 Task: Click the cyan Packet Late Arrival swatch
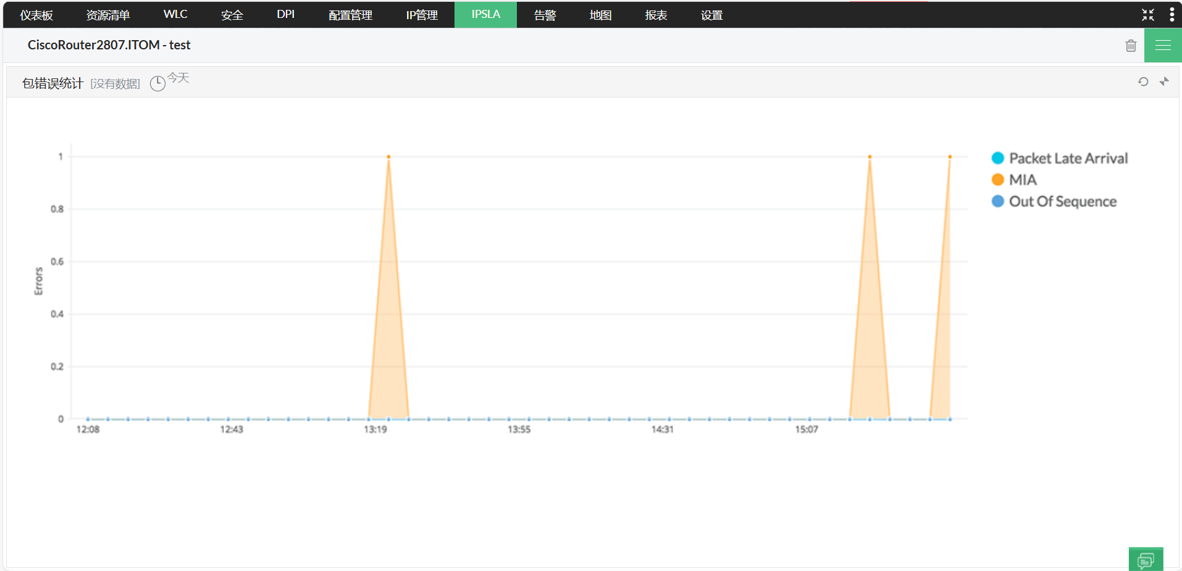pos(997,158)
